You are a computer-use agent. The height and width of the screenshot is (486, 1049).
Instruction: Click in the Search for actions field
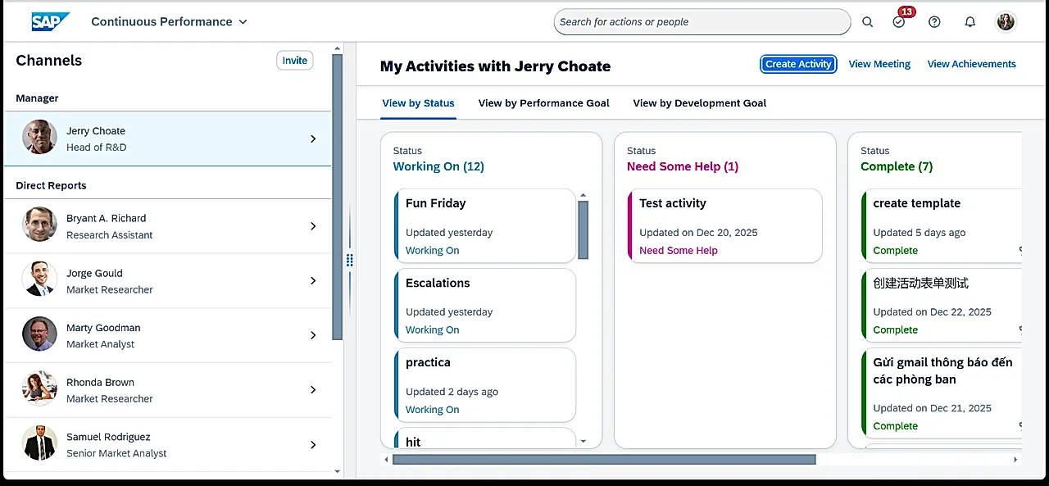tap(702, 21)
